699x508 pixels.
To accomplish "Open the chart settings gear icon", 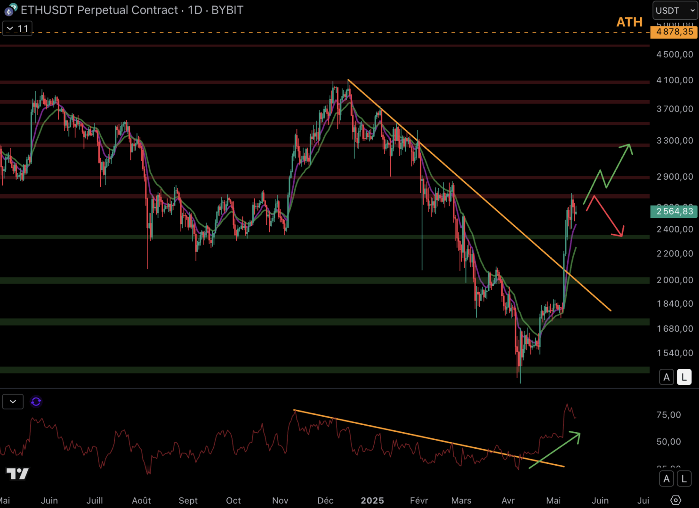I will [x=675, y=500].
